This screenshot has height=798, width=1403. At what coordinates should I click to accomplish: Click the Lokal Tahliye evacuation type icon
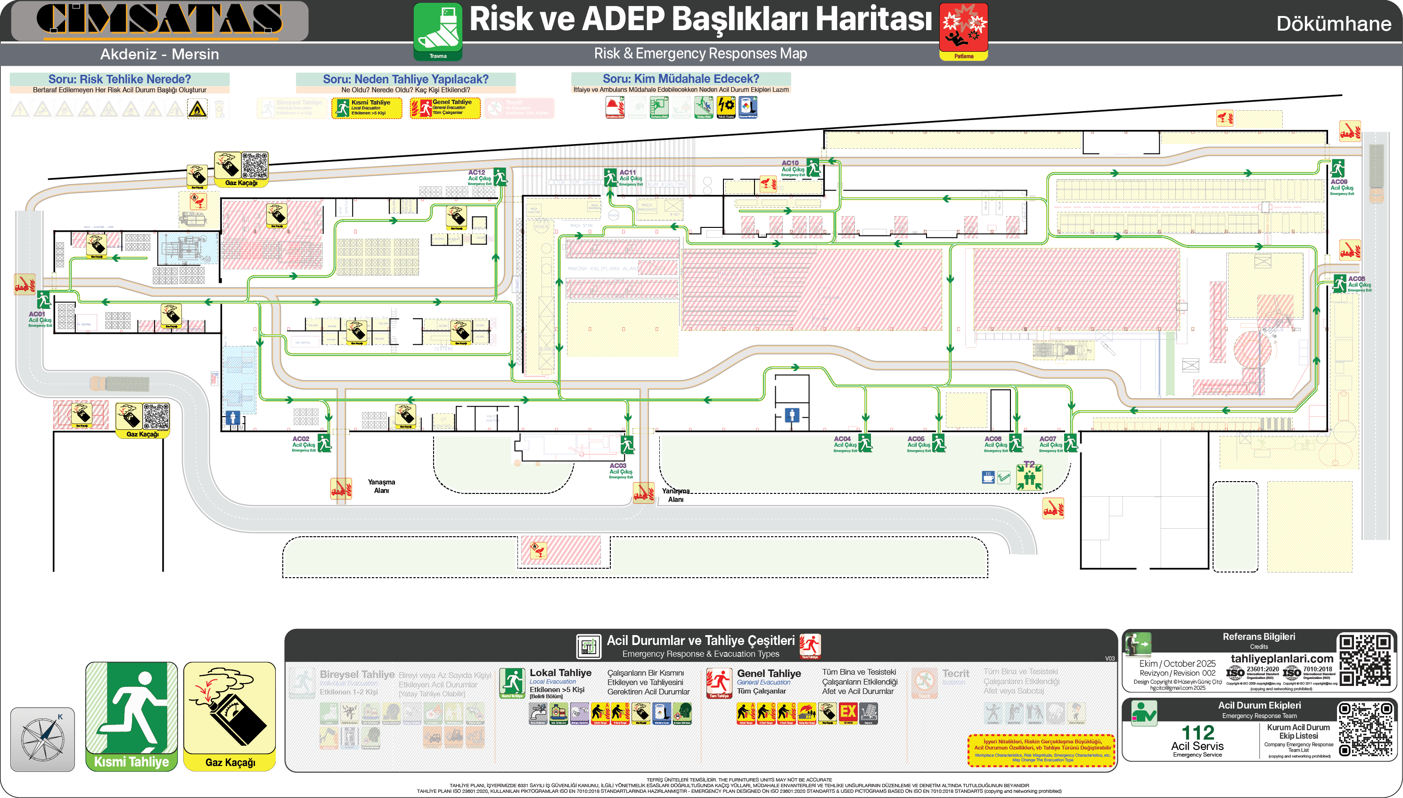(512, 682)
